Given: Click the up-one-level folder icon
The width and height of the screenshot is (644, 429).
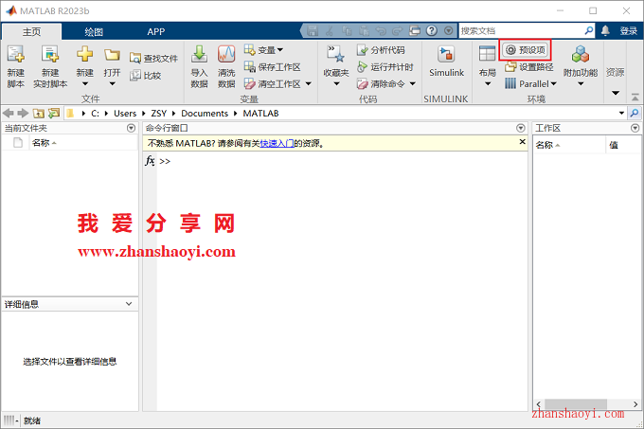Looking at the screenshot, I should pos(39,113).
